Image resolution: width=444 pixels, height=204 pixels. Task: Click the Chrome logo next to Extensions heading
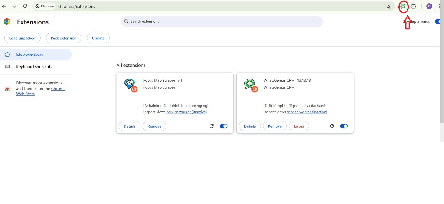(x=7, y=22)
